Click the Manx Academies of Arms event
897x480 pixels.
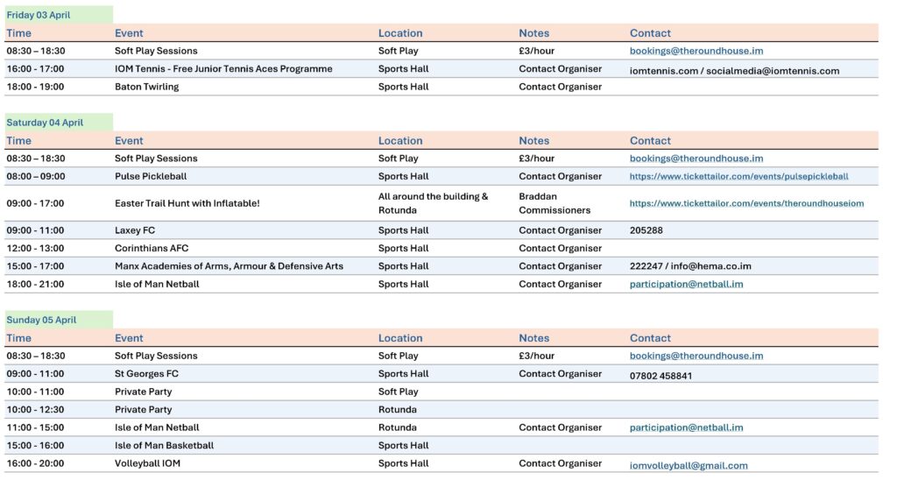click(x=229, y=266)
